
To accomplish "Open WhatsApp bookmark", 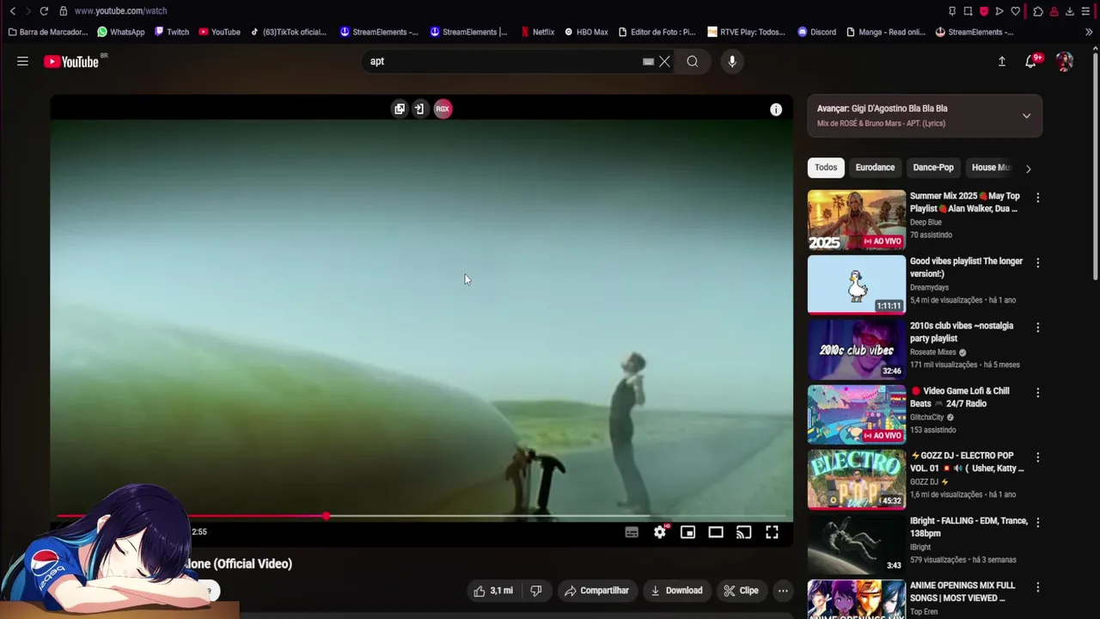I will point(120,32).
